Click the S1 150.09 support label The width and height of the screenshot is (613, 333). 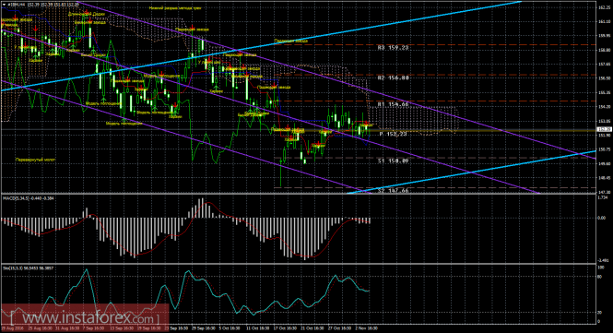pos(393,161)
